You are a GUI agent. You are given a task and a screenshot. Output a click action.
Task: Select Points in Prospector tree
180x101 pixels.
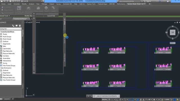point(5,34)
